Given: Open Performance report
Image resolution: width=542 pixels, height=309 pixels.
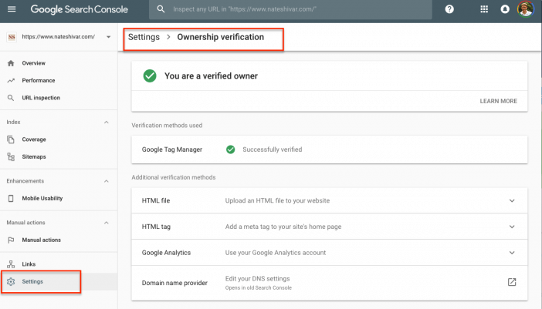Looking at the screenshot, I should (39, 80).
